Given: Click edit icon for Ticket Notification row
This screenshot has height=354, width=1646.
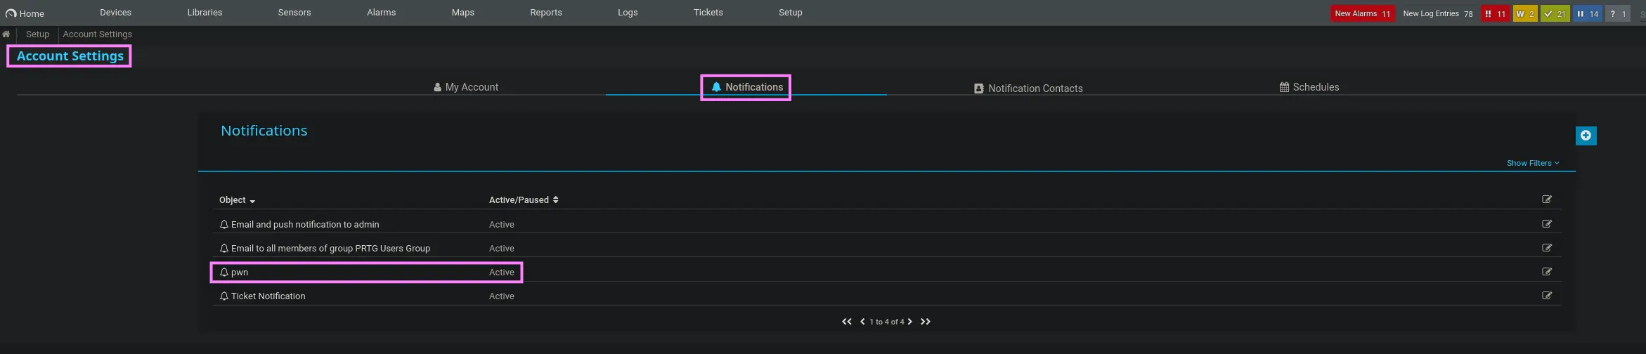Looking at the screenshot, I should coord(1546,296).
